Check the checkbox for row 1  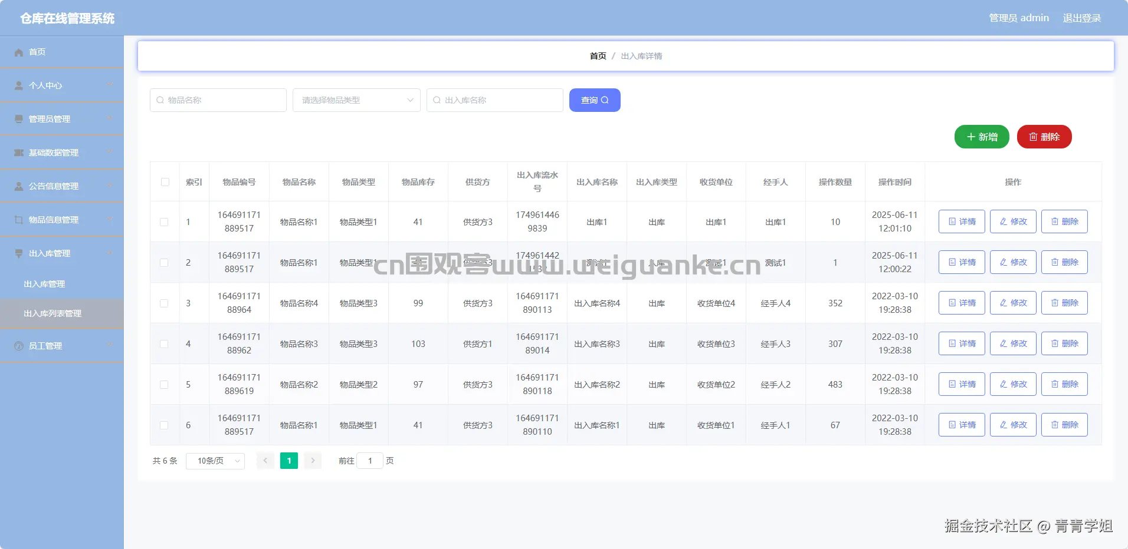click(x=164, y=223)
